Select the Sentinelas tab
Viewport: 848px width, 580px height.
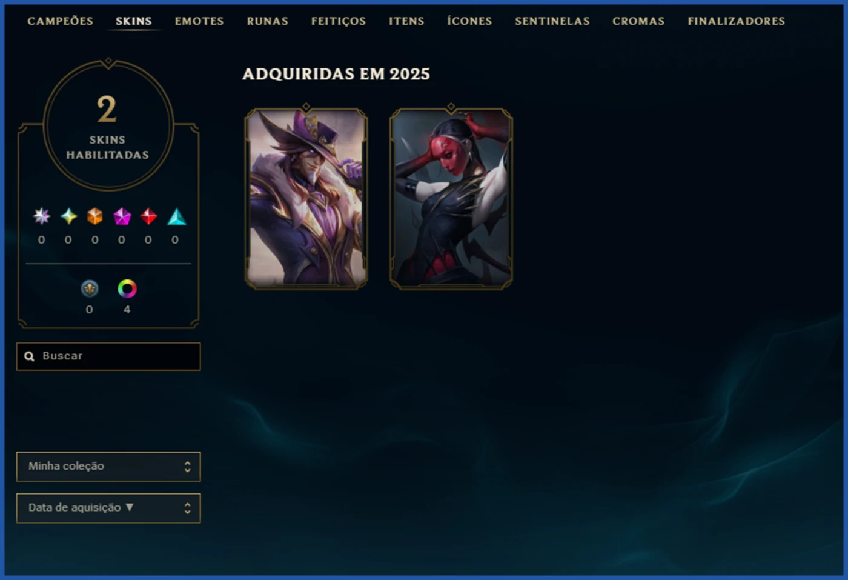point(552,21)
